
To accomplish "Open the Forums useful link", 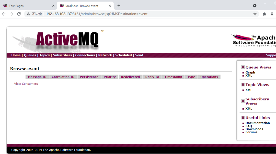I will [251, 132].
